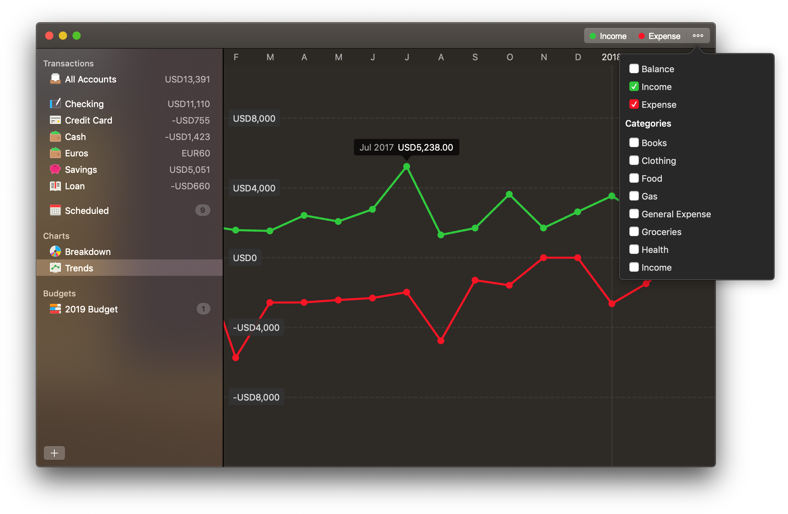Check the General Expense checkbox
The width and height of the screenshot is (788, 514).
click(634, 214)
